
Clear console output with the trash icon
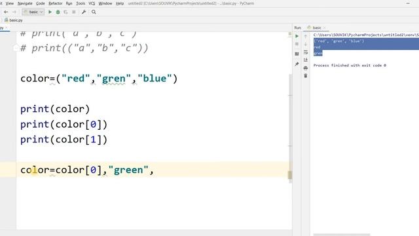(x=306, y=76)
